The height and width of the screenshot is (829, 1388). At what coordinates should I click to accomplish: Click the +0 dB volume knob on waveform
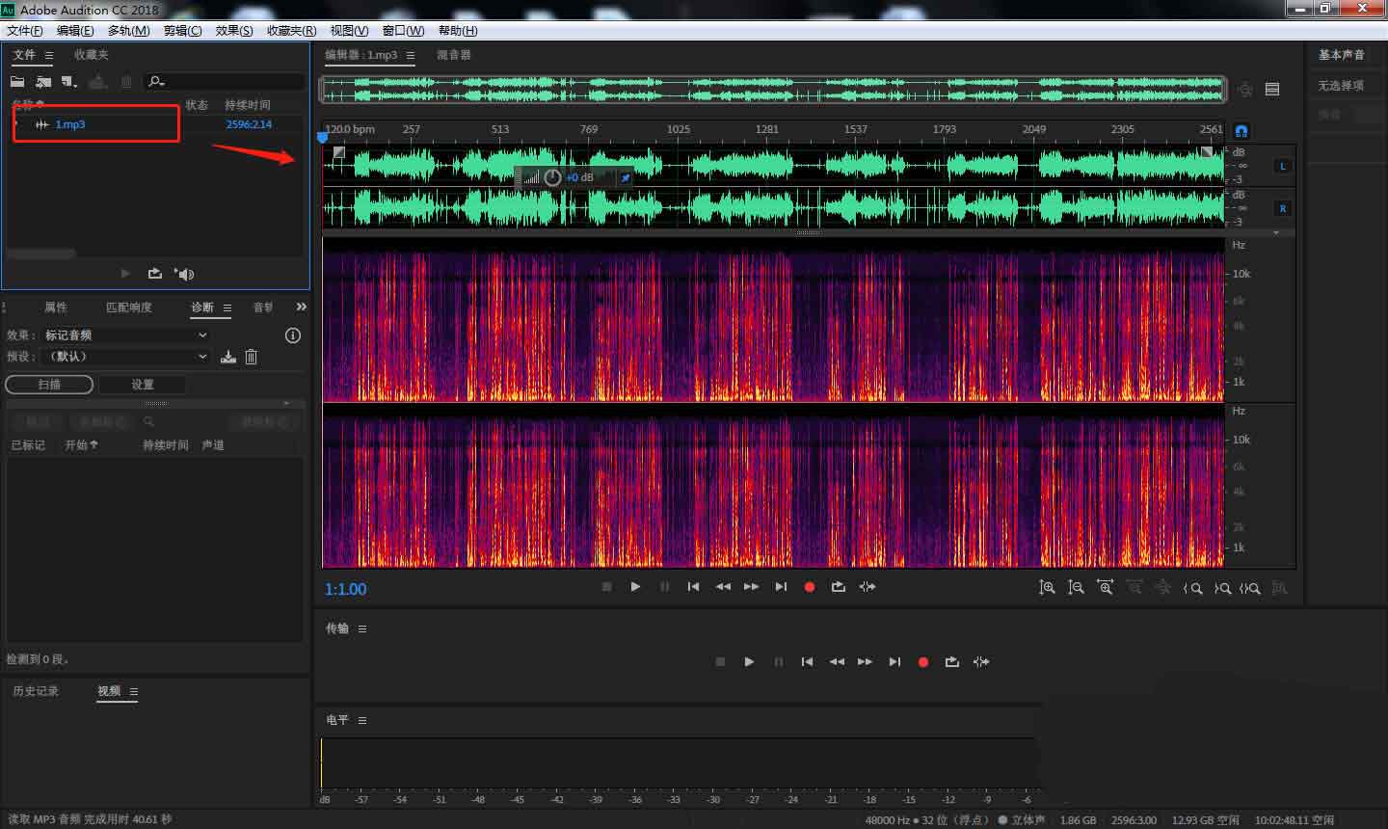click(552, 177)
